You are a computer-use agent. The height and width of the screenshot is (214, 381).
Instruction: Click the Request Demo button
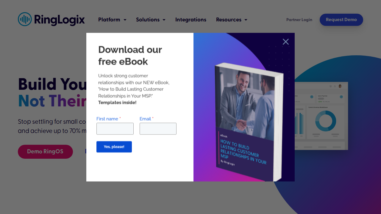[341, 20]
